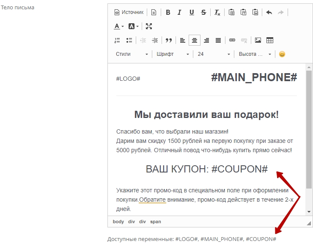Image resolution: width=313 pixels, height=249 pixels.
Task: Open the Шрифт font dropdown
Action: click(173, 54)
